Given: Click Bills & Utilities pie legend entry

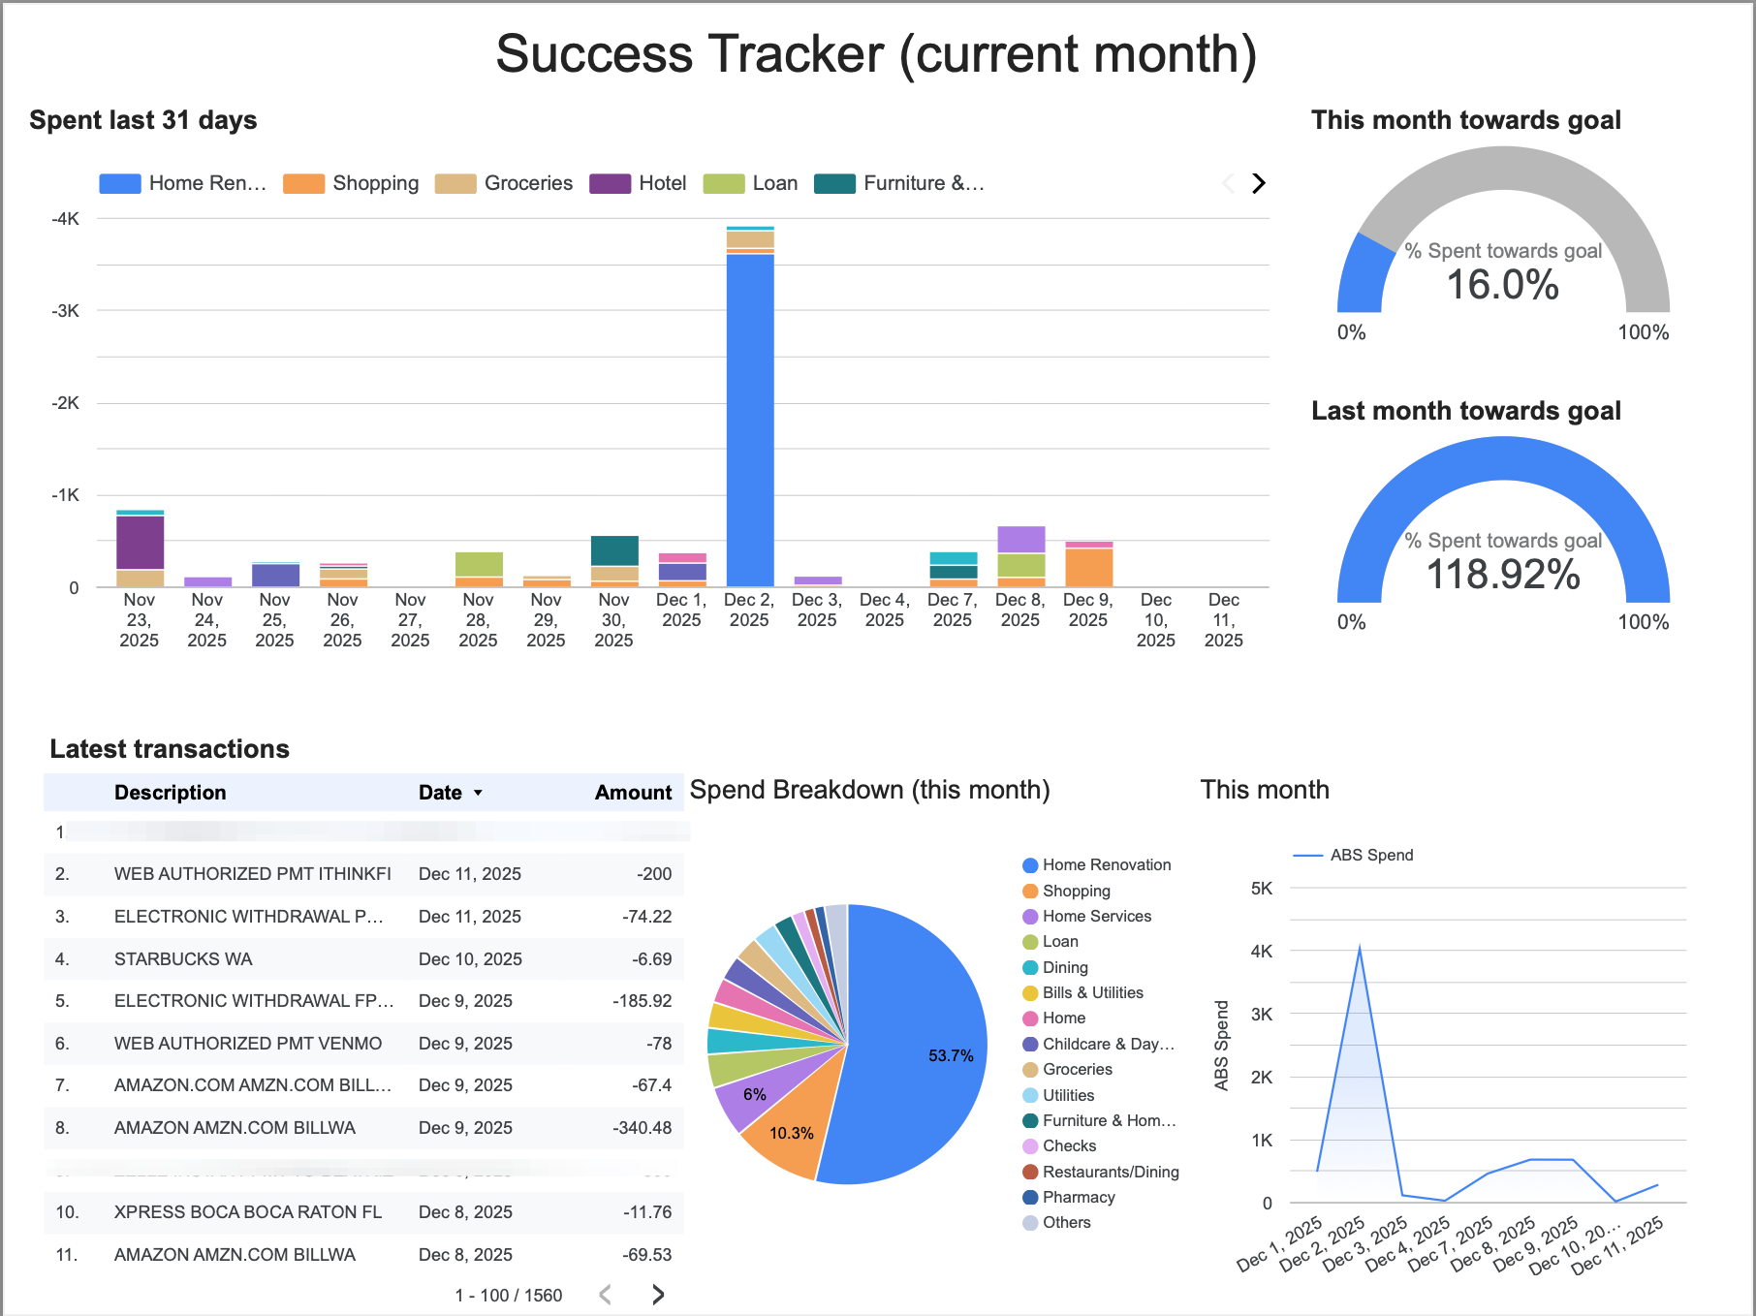Looking at the screenshot, I should click(x=1083, y=993).
